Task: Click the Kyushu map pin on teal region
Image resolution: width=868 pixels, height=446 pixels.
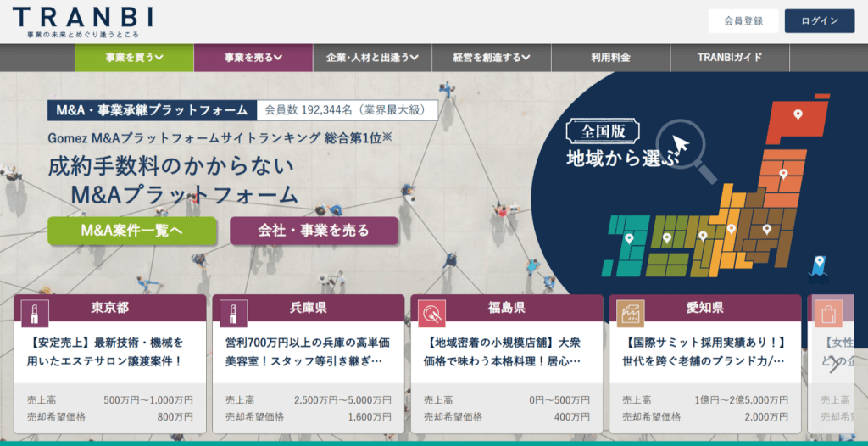Action: tap(629, 239)
